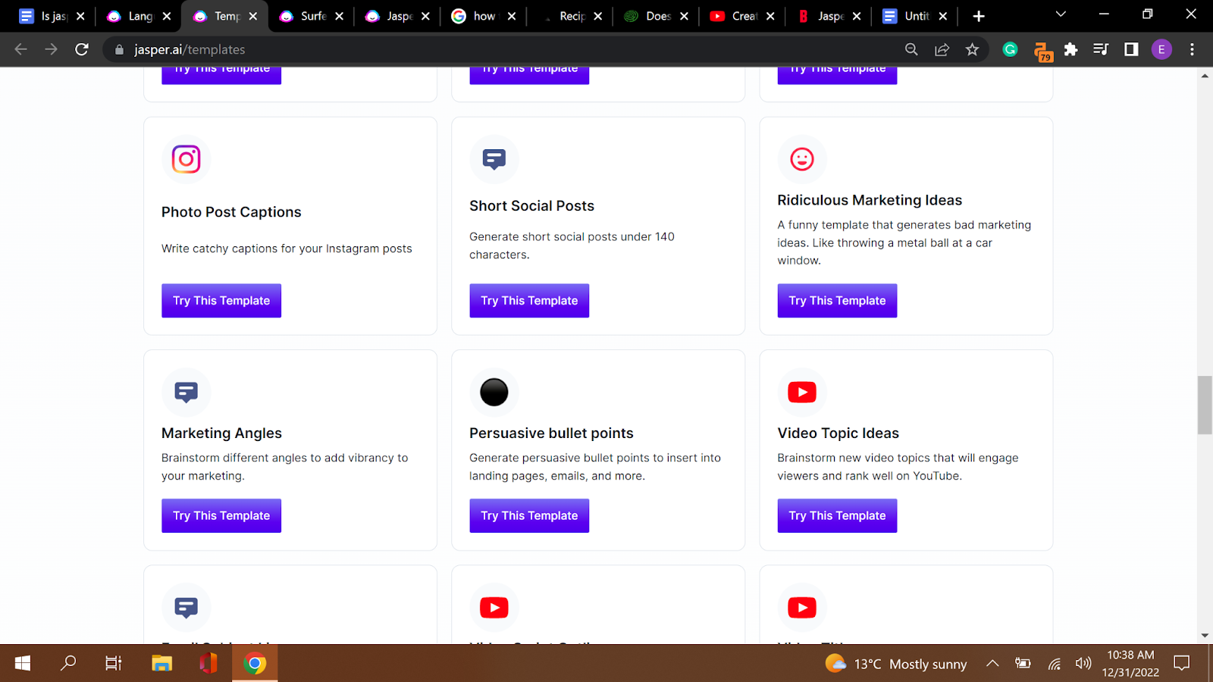Try the Ridiculous Marketing Ideas template
This screenshot has width=1213, height=682.
coord(837,301)
